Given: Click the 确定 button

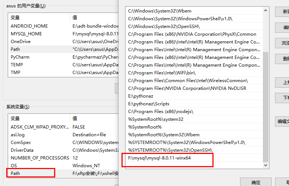Looking at the screenshot, I should tap(255, 182).
